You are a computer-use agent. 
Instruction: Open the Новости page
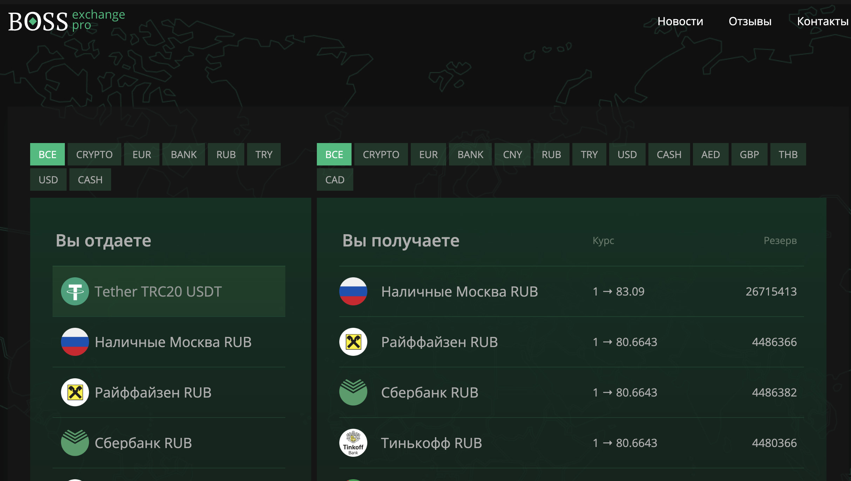[x=680, y=21]
